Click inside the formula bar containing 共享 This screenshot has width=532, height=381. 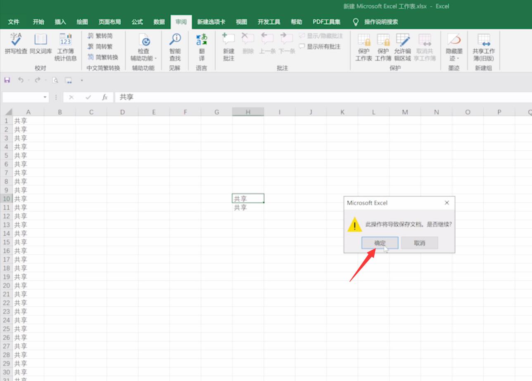323,97
